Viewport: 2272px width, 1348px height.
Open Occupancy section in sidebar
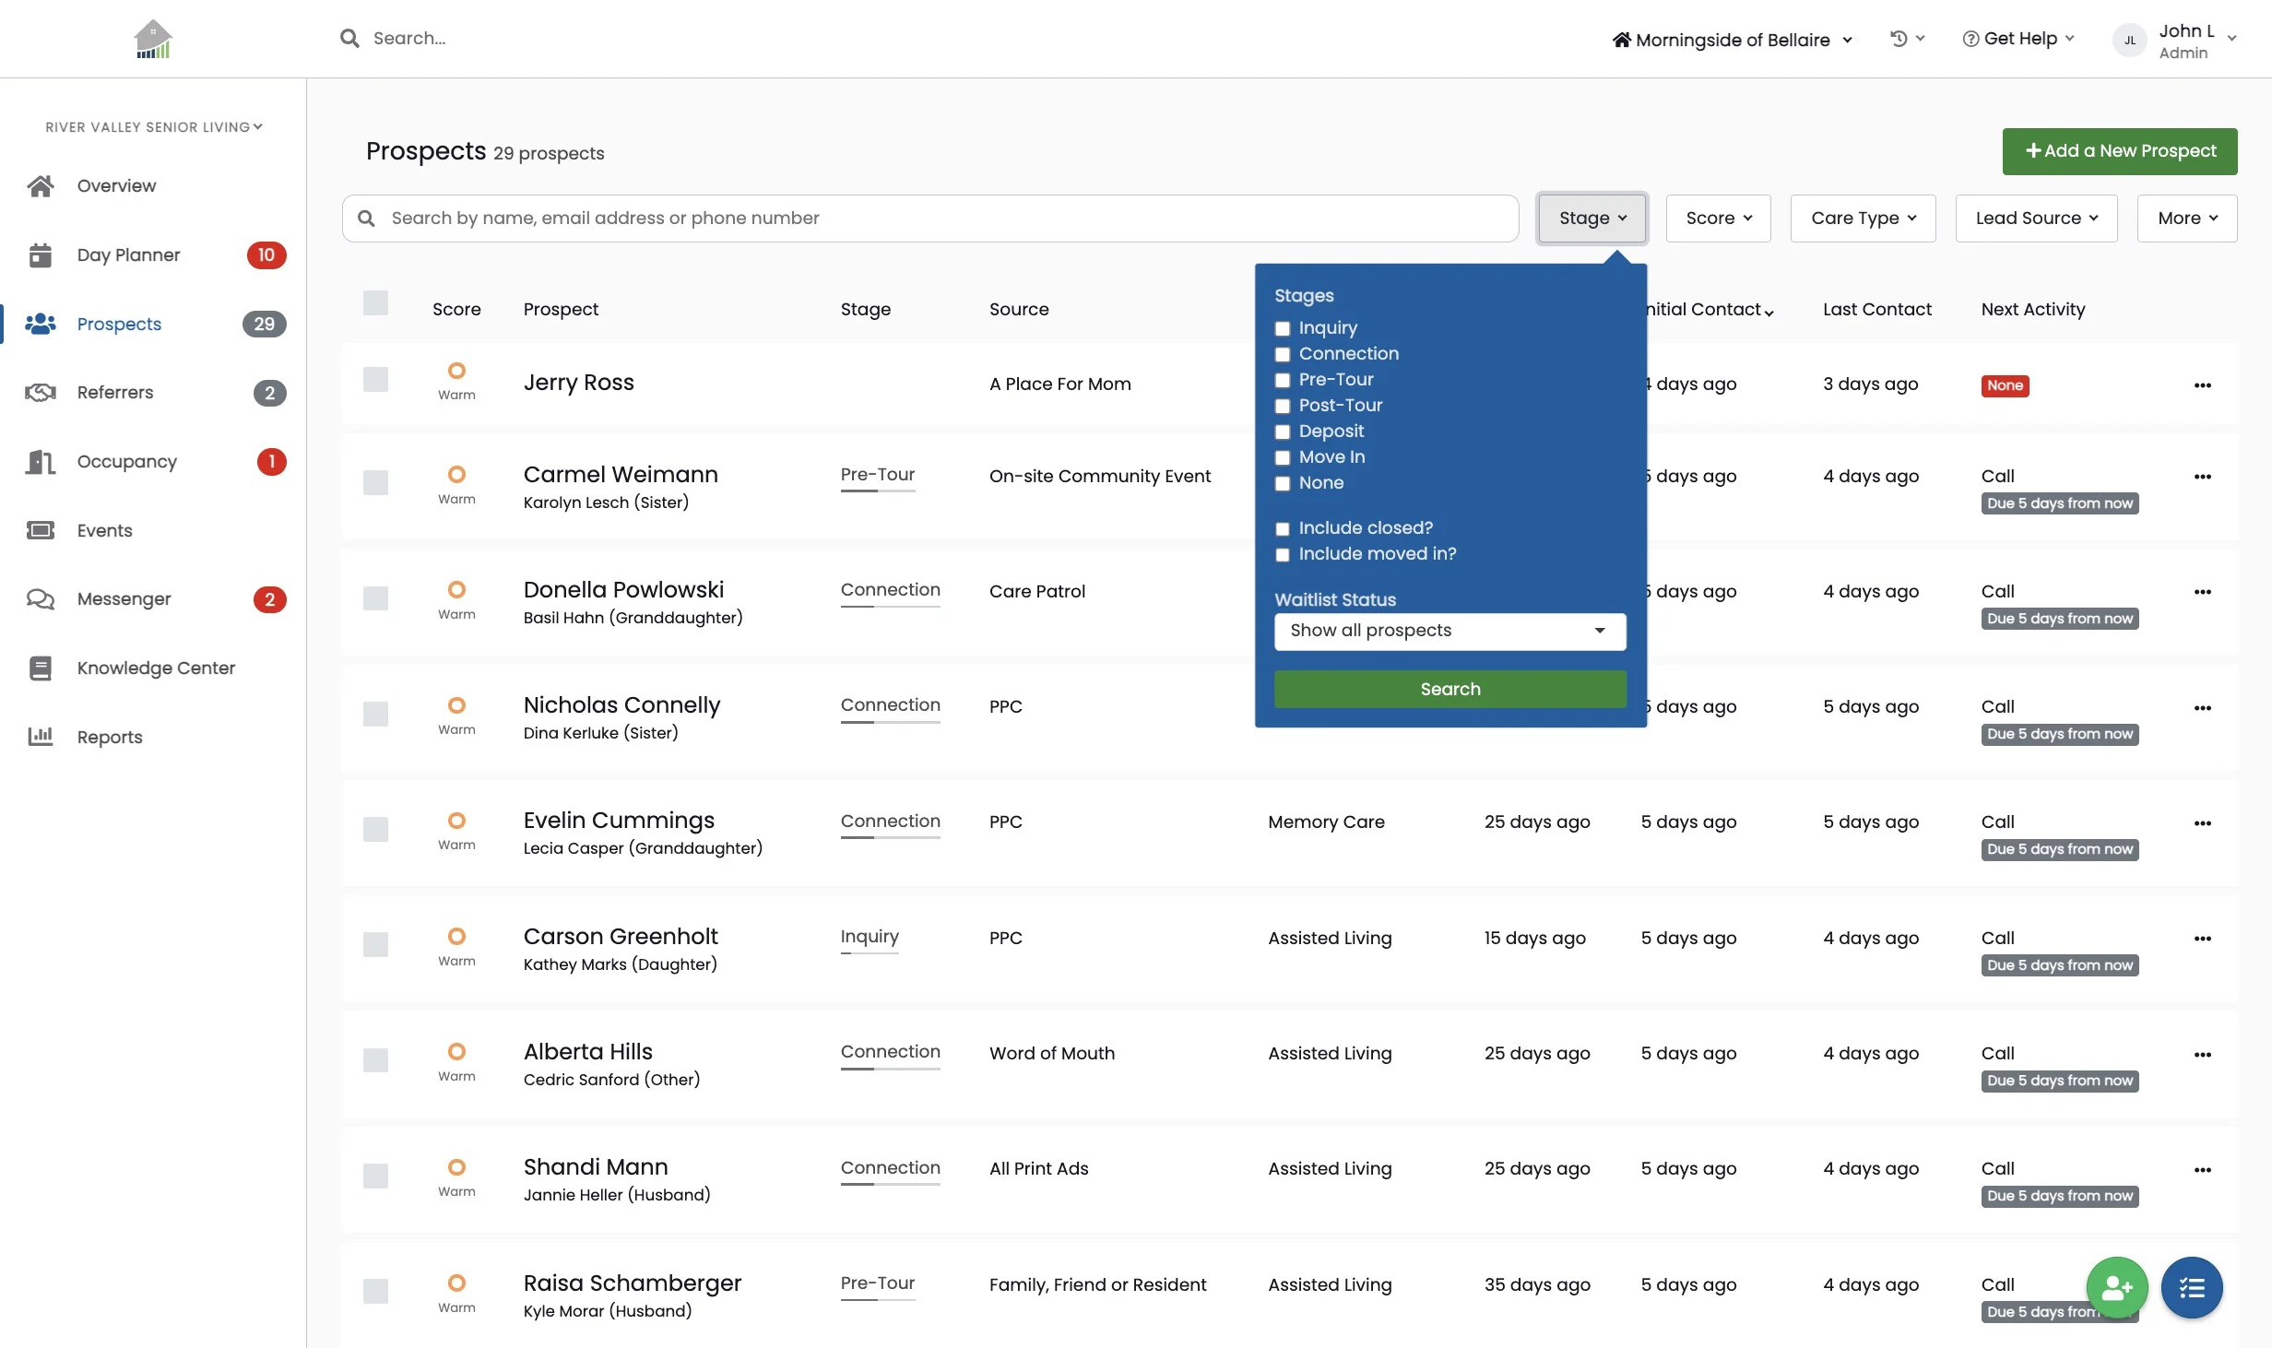click(x=126, y=461)
